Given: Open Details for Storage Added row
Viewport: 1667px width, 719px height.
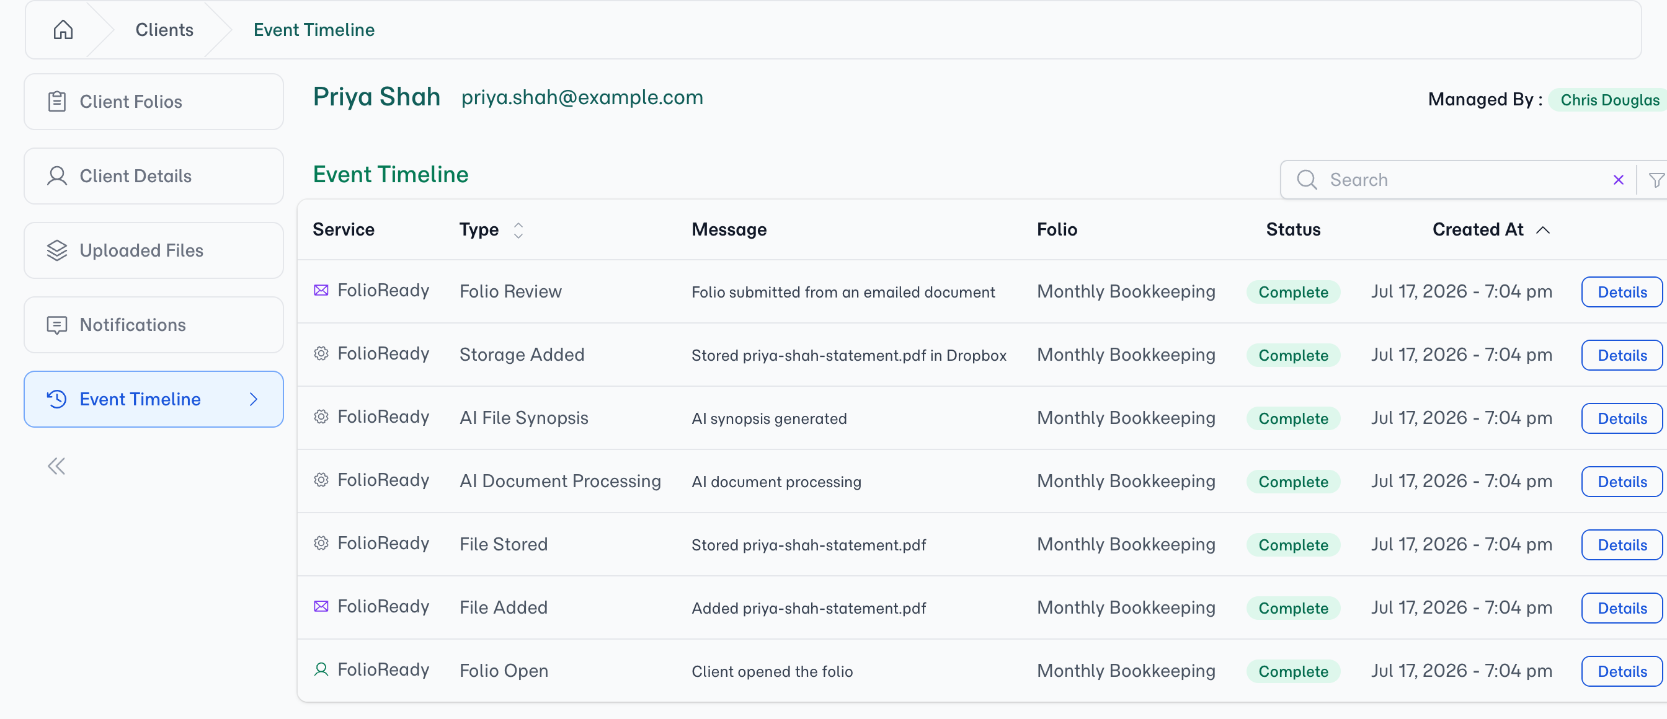Looking at the screenshot, I should (1622, 355).
